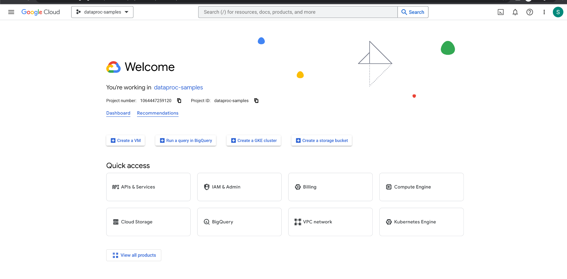Click the VPC network icon
567x279 pixels.
298,222
